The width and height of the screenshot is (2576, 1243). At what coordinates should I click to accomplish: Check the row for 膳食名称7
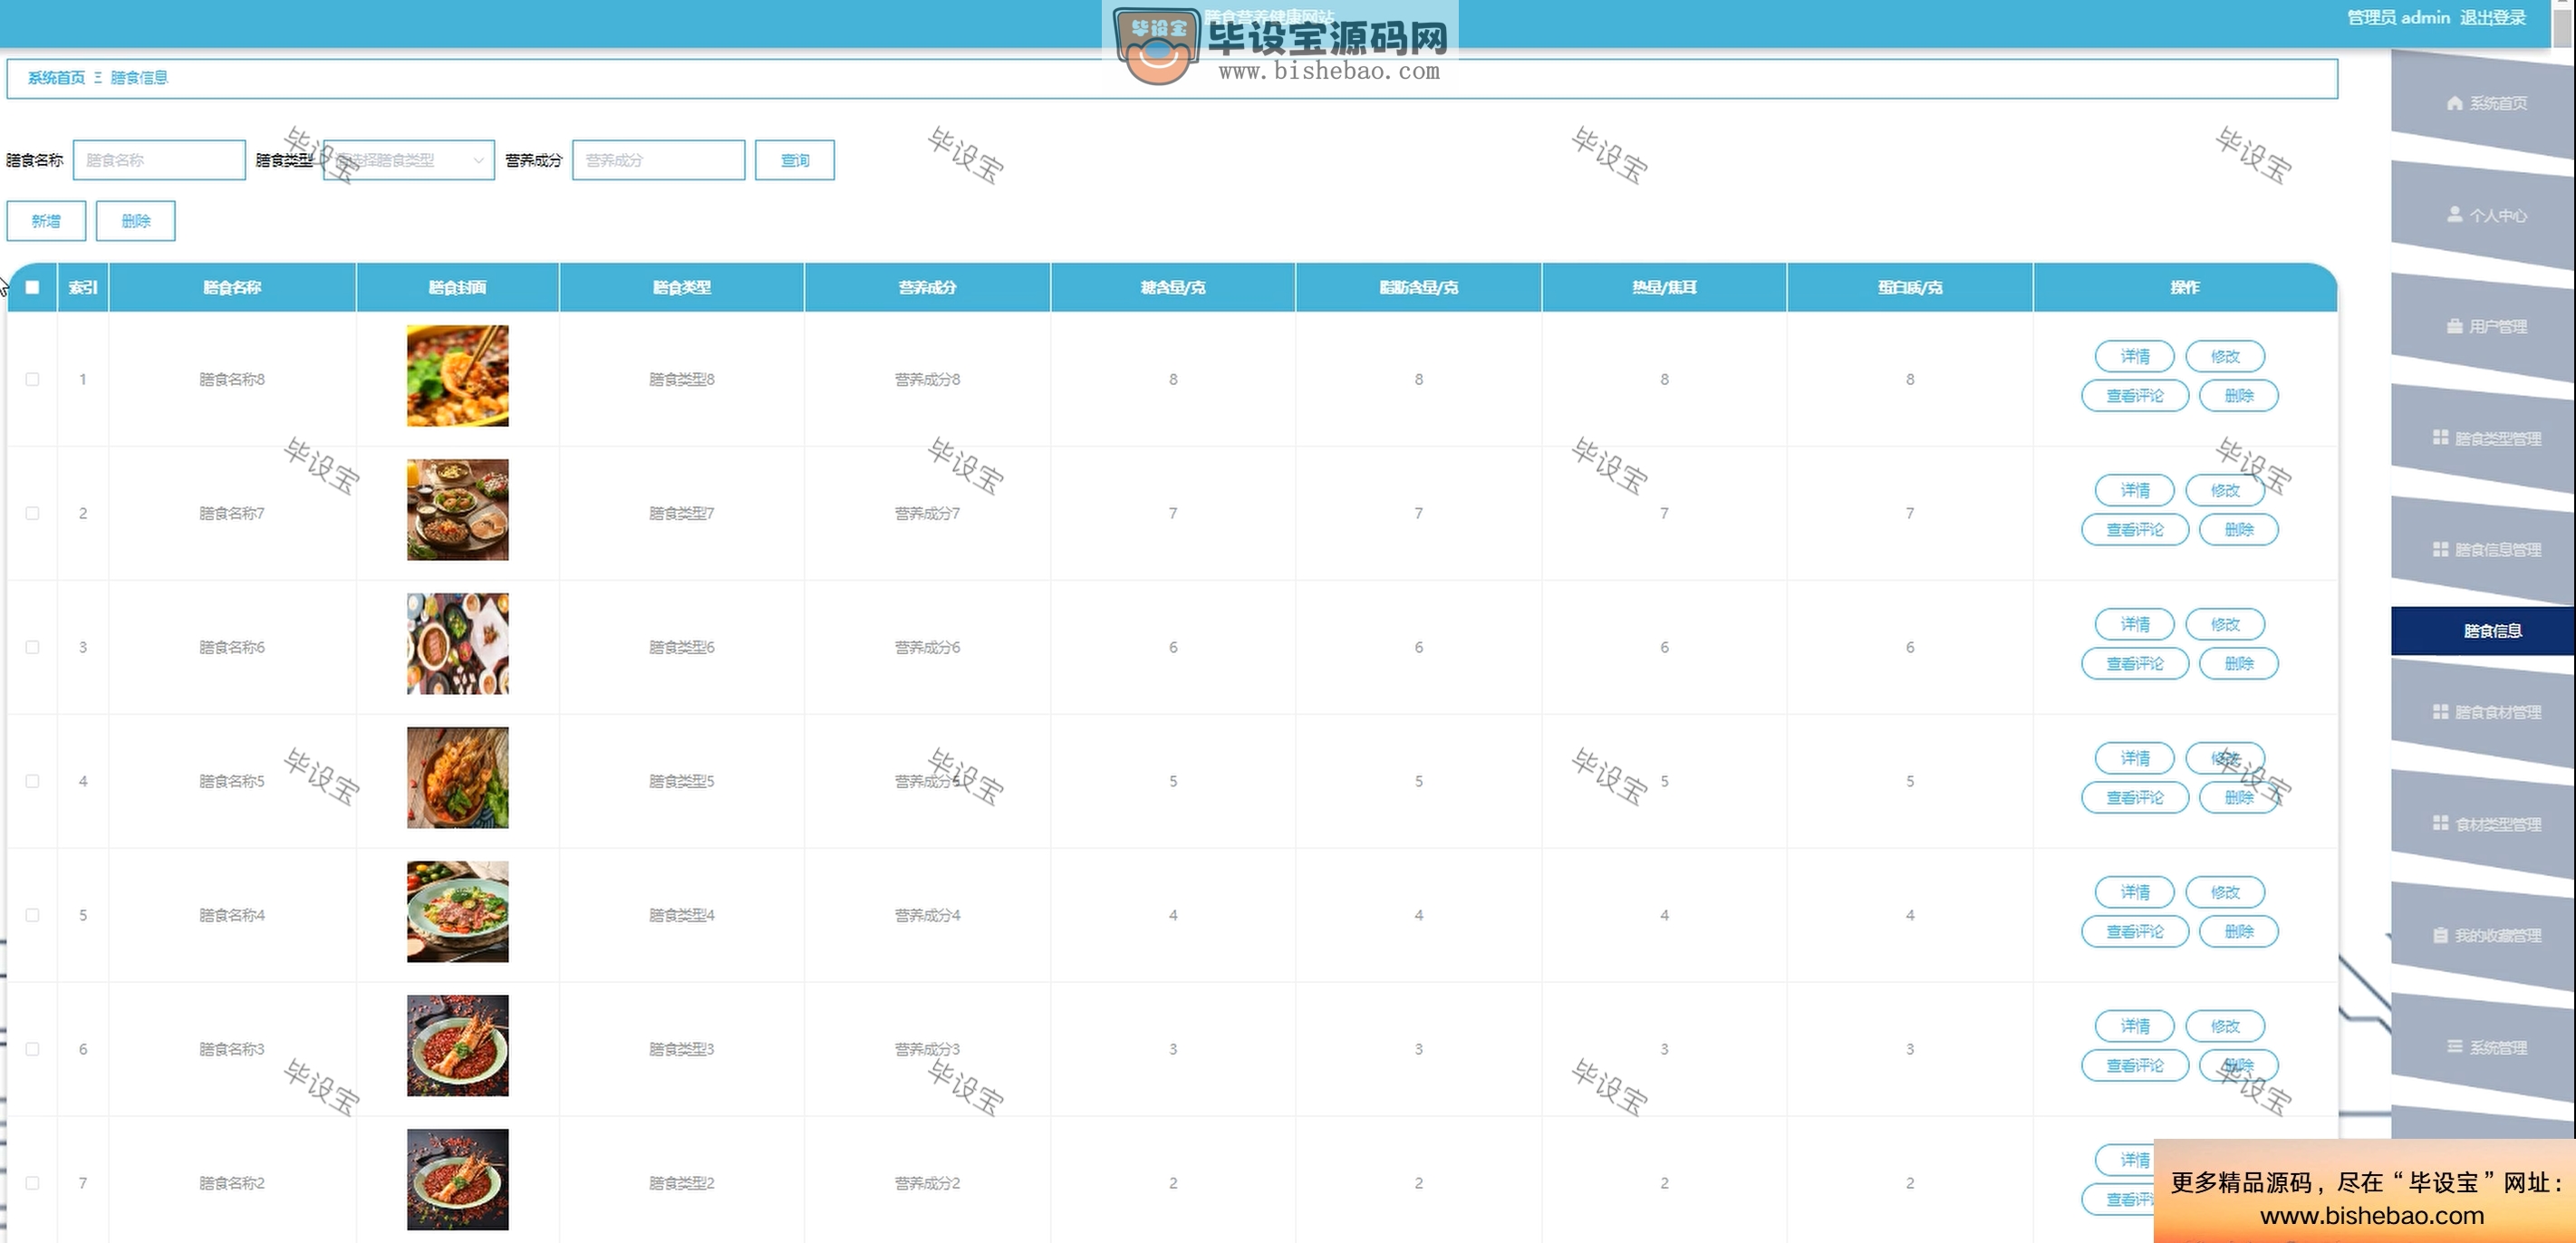click(x=32, y=513)
